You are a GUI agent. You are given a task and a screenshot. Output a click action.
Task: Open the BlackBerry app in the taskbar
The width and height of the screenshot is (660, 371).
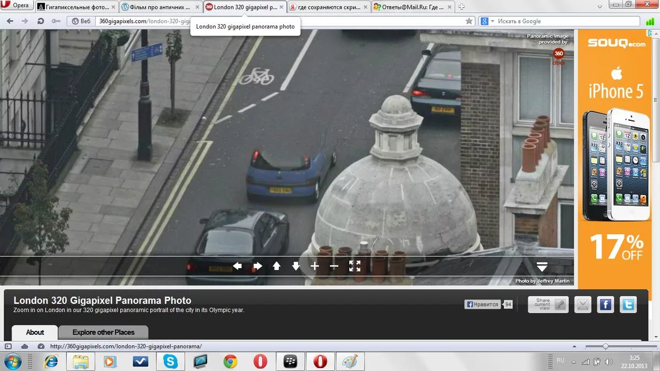point(290,361)
